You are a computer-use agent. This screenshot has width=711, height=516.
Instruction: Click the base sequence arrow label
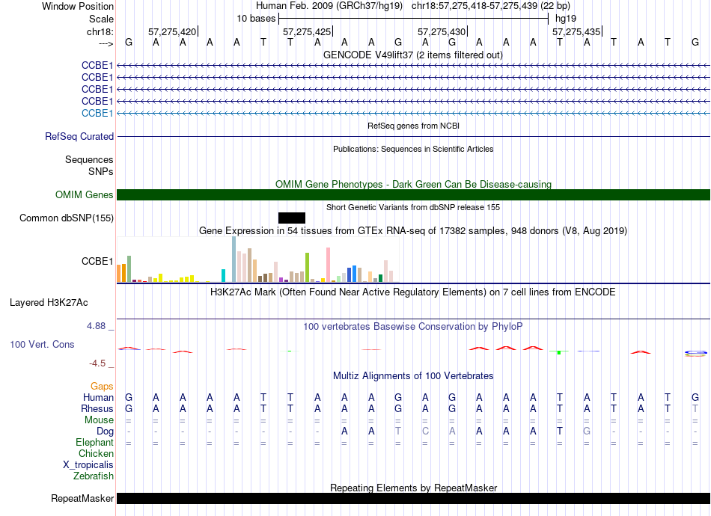[106, 43]
